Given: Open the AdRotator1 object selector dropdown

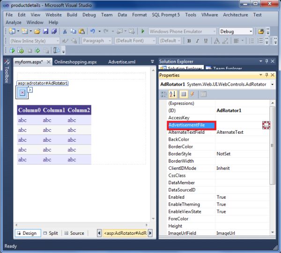Looking at the screenshot, I should coord(272,84).
